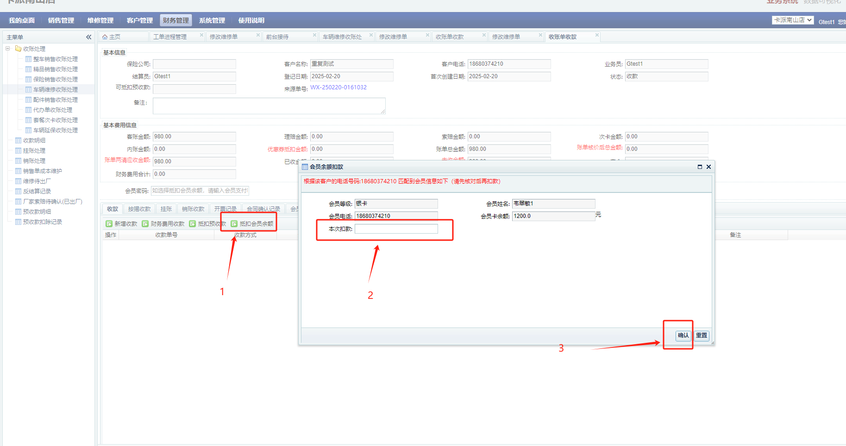846x446 pixels.
Task: Open 车辆维修收账处理 in sidebar tree
Action: click(55, 90)
